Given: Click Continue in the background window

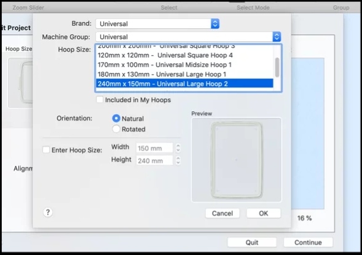Looking at the screenshot, I should (308, 242).
